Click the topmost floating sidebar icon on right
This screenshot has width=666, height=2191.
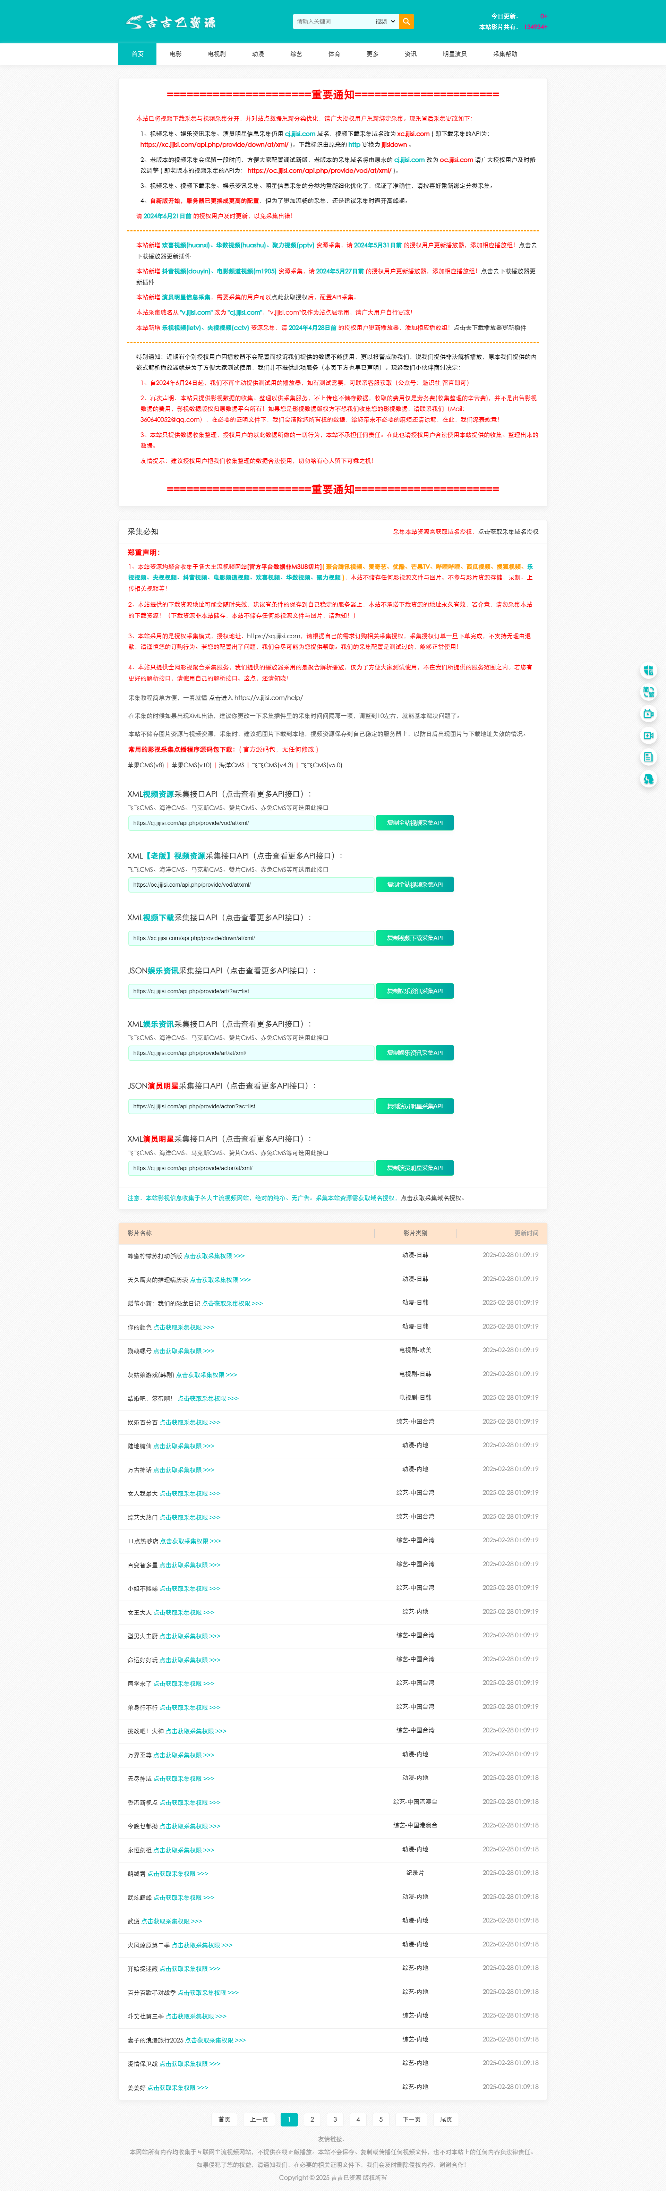(648, 670)
